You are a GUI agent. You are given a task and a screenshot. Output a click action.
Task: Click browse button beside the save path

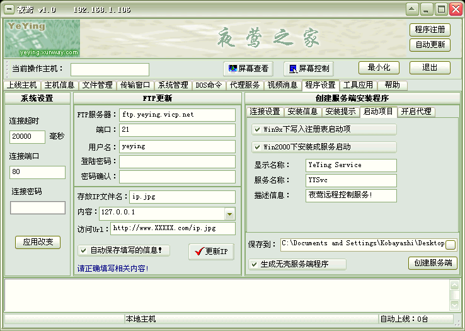tap(451, 243)
